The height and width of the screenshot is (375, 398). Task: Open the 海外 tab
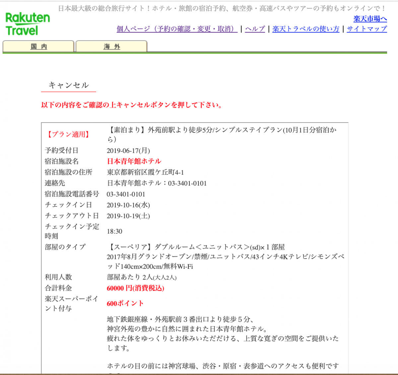(111, 46)
